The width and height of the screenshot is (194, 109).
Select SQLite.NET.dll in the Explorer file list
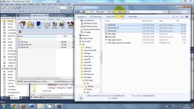145,28
